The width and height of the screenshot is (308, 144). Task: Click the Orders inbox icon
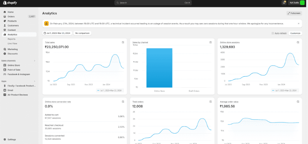click(5, 17)
